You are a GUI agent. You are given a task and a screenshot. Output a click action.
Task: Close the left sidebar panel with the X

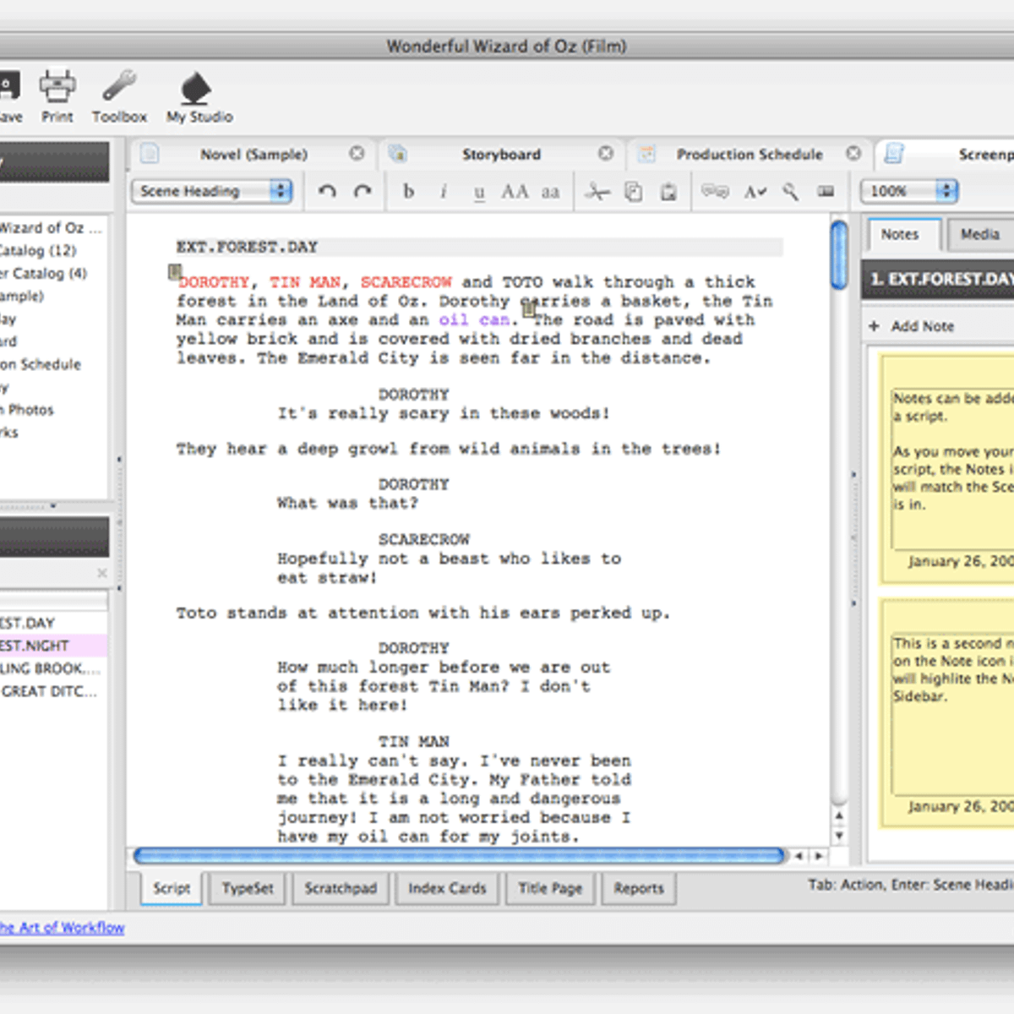point(102,573)
